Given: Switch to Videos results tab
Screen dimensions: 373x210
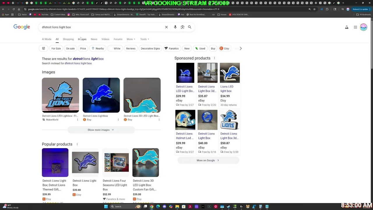Looking at the screenshot, I should click(x=105, y=39).
